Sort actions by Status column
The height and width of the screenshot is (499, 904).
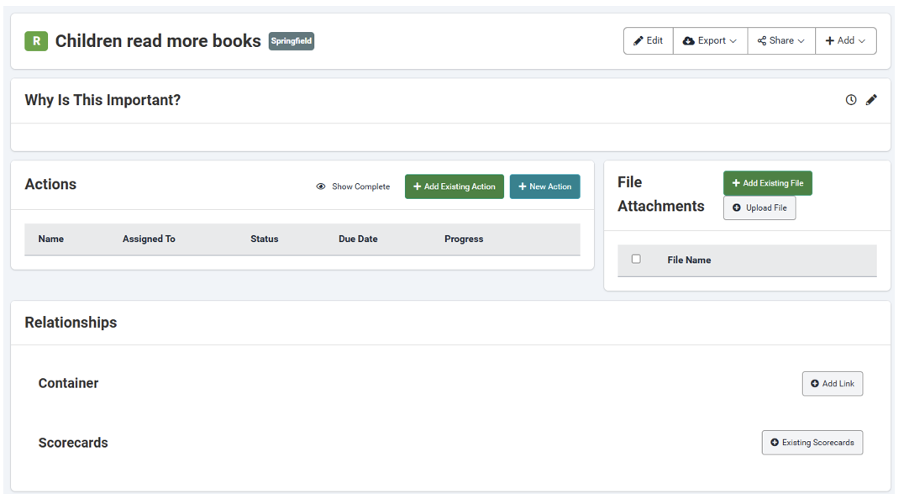click(x=264, y=239)
